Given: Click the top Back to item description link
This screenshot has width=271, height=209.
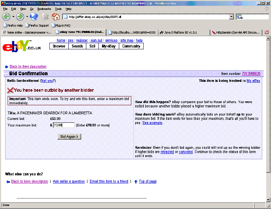Looking at the screenshot, I should point(28,66).
